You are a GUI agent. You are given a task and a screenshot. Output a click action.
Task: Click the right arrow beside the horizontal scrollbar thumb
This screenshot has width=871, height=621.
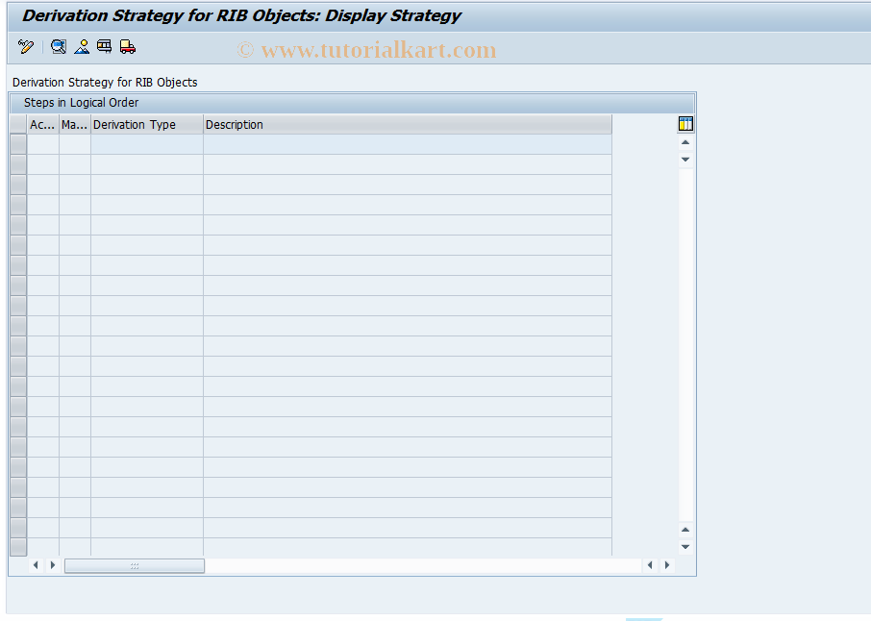53,565
